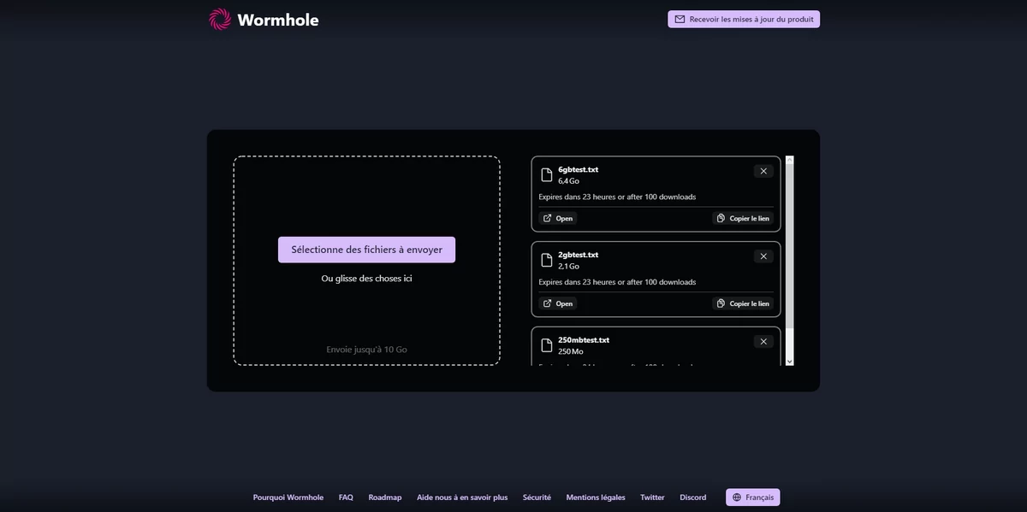Open the Pourquoi Wormhole footer link
Screen dimensions: 1027x512
pos(288,497)
